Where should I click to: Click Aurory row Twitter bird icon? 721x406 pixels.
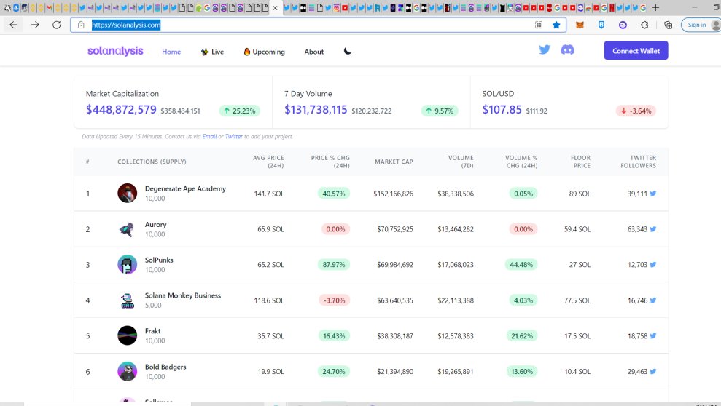653,229
